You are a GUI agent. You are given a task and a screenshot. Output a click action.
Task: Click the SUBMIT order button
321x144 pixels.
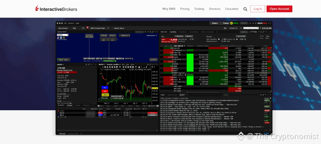pyautogui.click(x=154, y=60)
